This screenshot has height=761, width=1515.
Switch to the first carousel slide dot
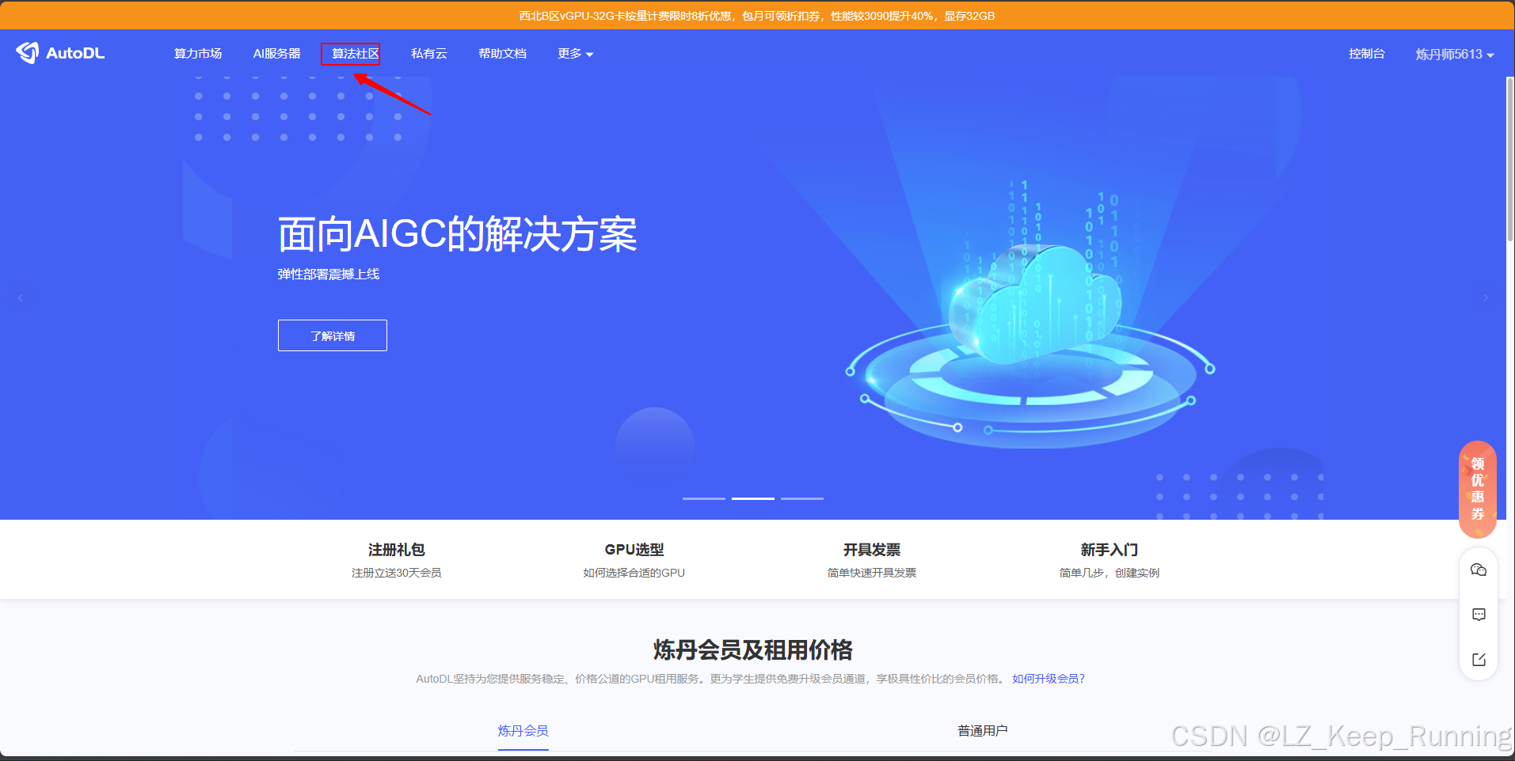703,498
